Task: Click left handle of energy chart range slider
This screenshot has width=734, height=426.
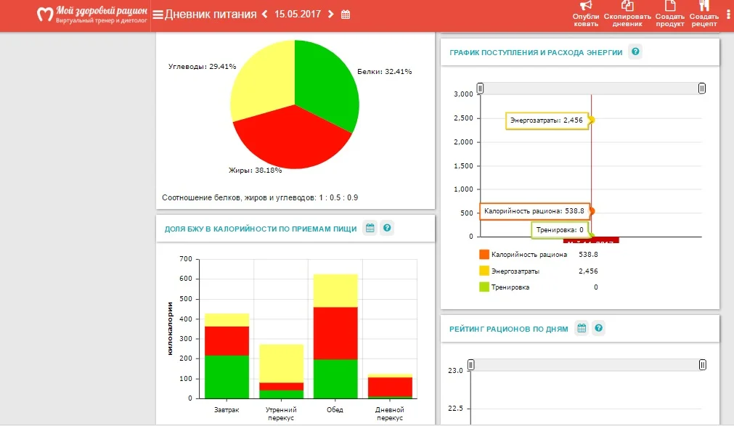Action: click(480, 88)
